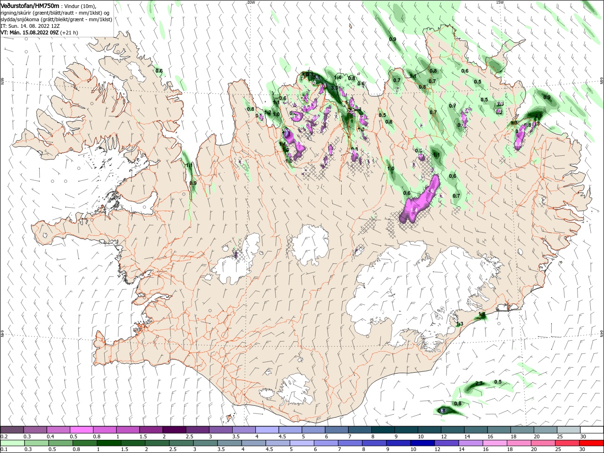Pick the orchid 0.4 swatch in the snow legend
Screen dimensions: 604x453
tap(58, 430)
